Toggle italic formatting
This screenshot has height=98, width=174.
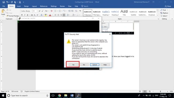pyautogui.click(x=25, y=15)
